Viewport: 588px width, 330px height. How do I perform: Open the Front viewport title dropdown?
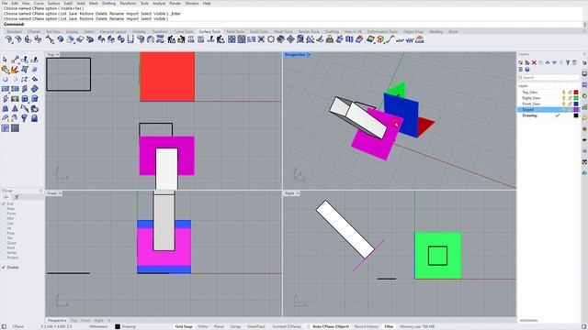[x=60, y=193]
